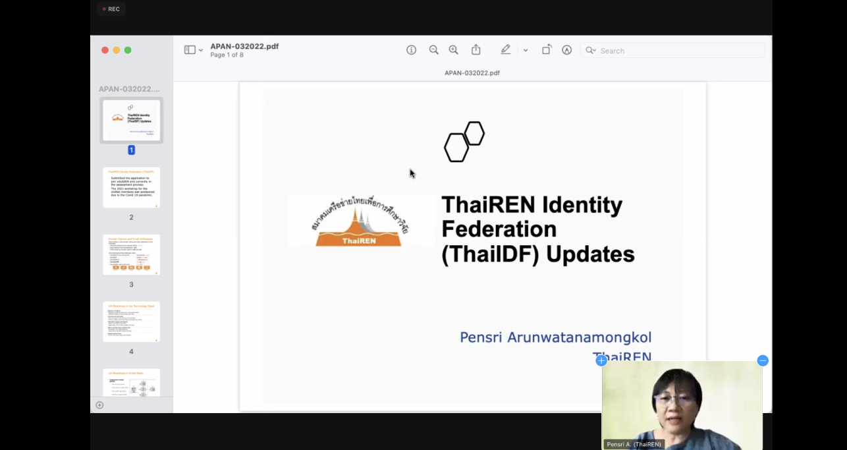847x450 pixels.
Task: Click the hexagon logo atop the slide
Action: click(464, 142)
